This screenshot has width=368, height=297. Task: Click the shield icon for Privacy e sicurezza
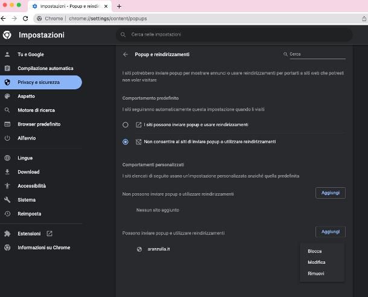coord(7,83)
